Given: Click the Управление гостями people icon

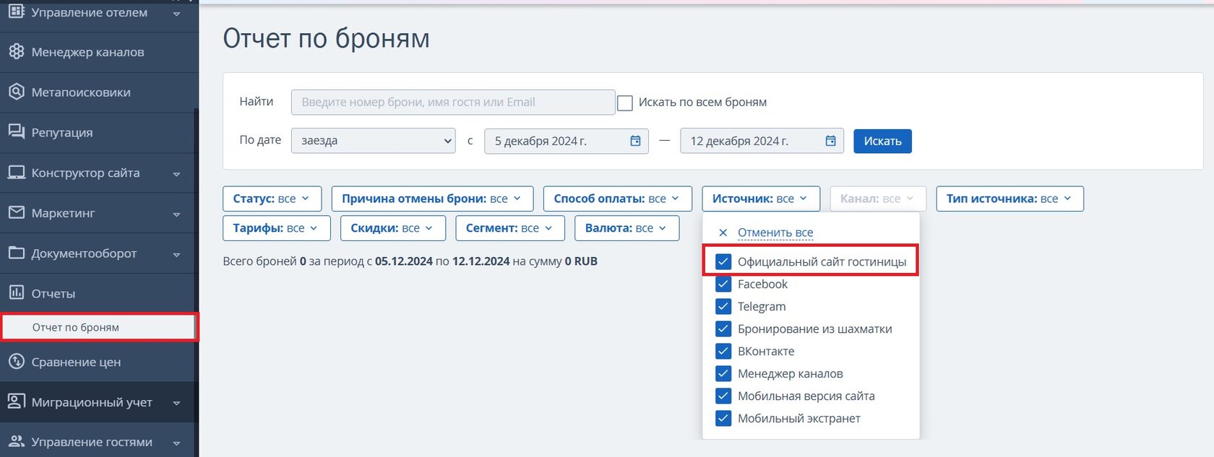Looking at the screenshot, I should 16,441.
